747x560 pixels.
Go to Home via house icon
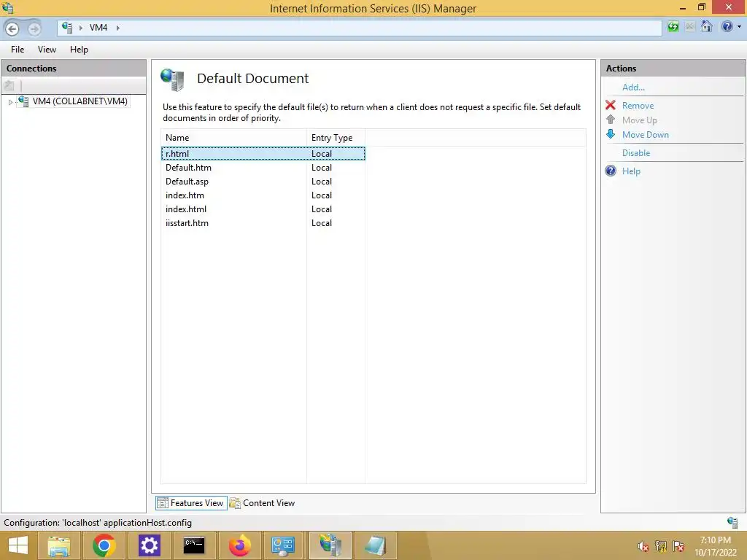click(x=706, y=27)
